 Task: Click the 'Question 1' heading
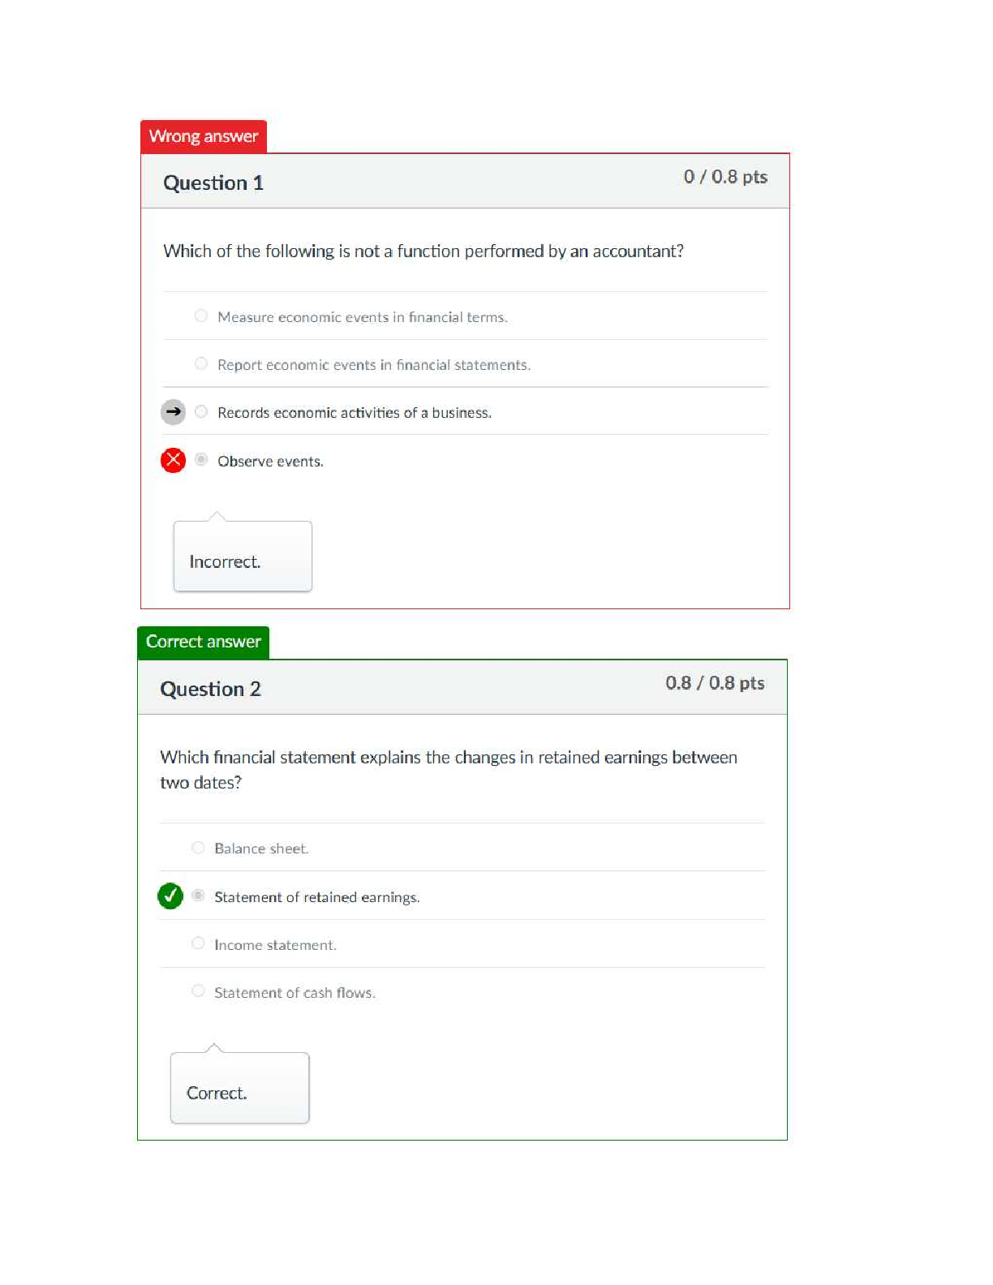213,183
